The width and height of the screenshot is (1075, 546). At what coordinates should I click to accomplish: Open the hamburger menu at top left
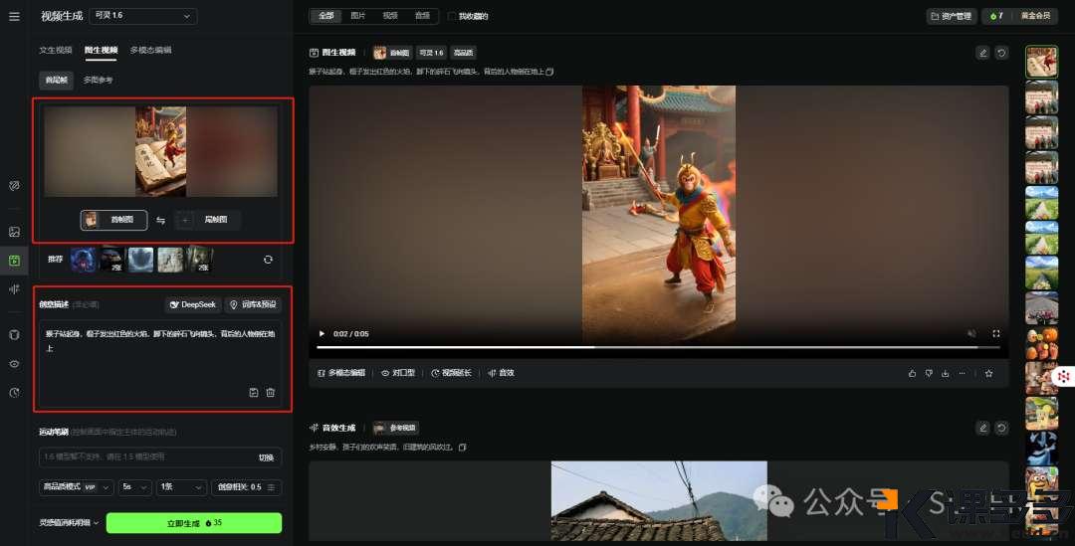14,16
